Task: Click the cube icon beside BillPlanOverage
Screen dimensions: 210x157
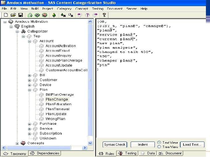Action: coord(41,95)
